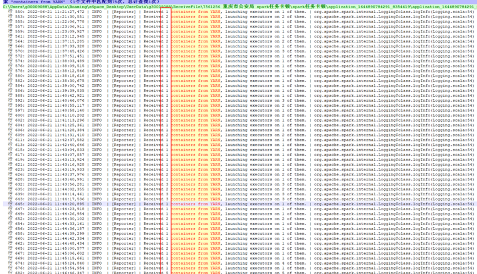Go to result row for line 592
477x274 pixels.
click(x=240, y=101)
